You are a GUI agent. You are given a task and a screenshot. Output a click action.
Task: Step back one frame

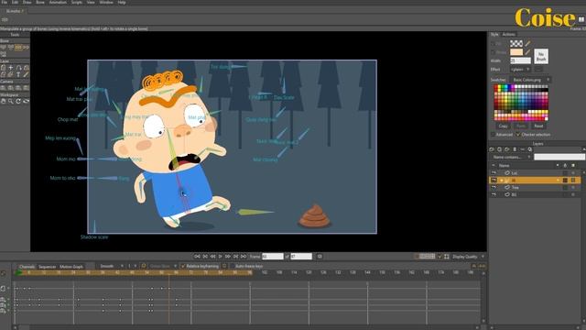point(212,257)
